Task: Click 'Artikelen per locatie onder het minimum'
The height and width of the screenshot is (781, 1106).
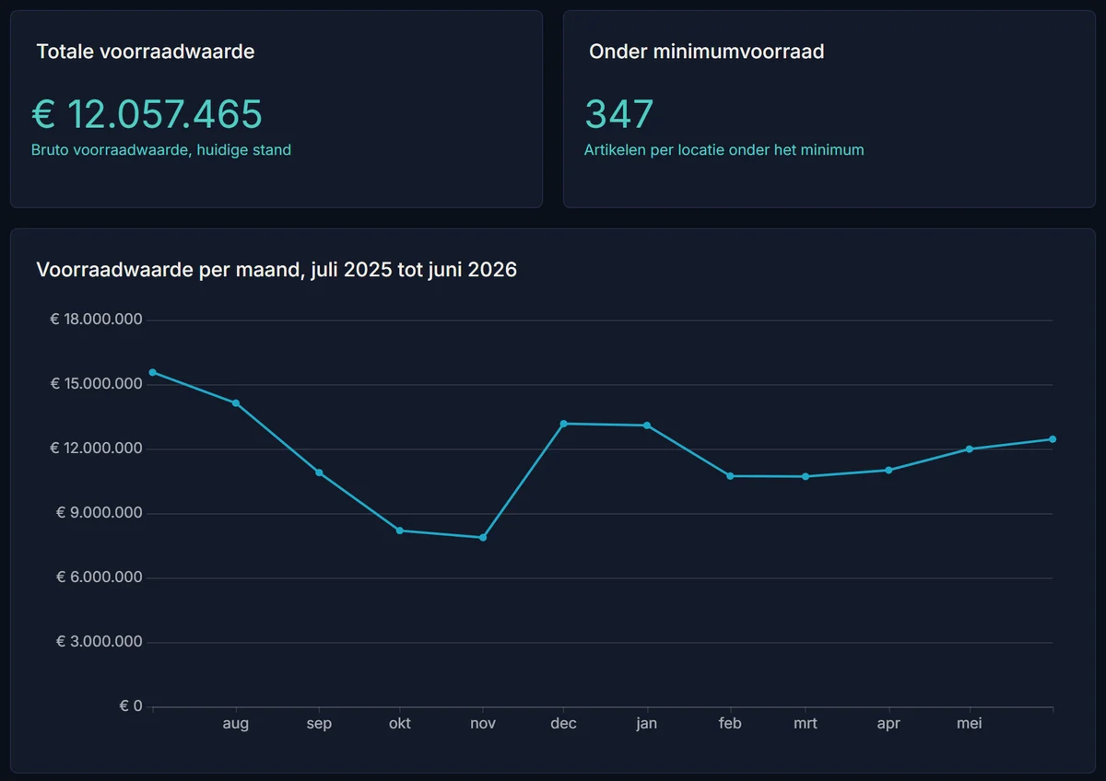Action: point(724,150)
